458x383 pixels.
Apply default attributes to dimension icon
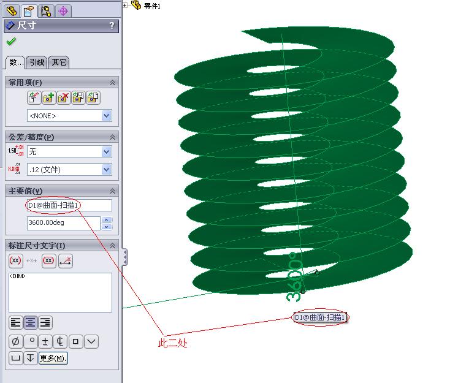[34, 97]
